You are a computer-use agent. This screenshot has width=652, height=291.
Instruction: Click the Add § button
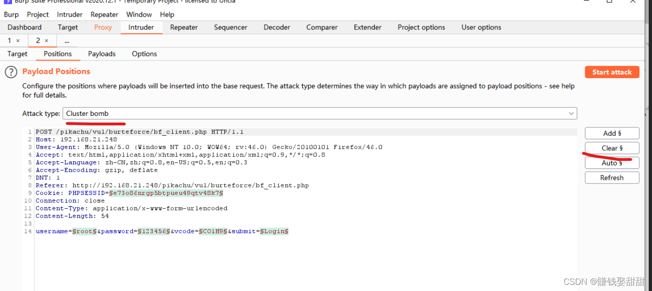tap(612, 133)
